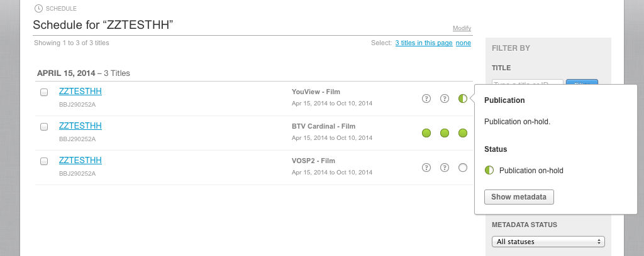Tick the checkbox for the VOSP2 title row

[44, 161]
